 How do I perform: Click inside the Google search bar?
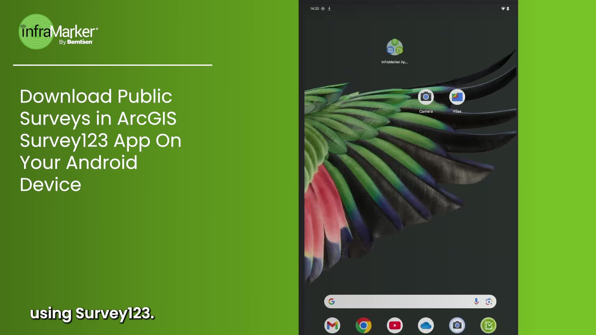[x=404, y=301]
